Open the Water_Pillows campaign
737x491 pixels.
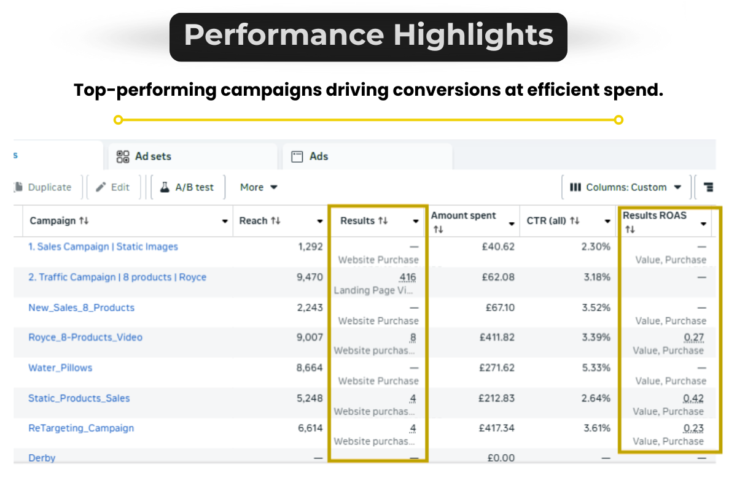[x=60, y=368]
